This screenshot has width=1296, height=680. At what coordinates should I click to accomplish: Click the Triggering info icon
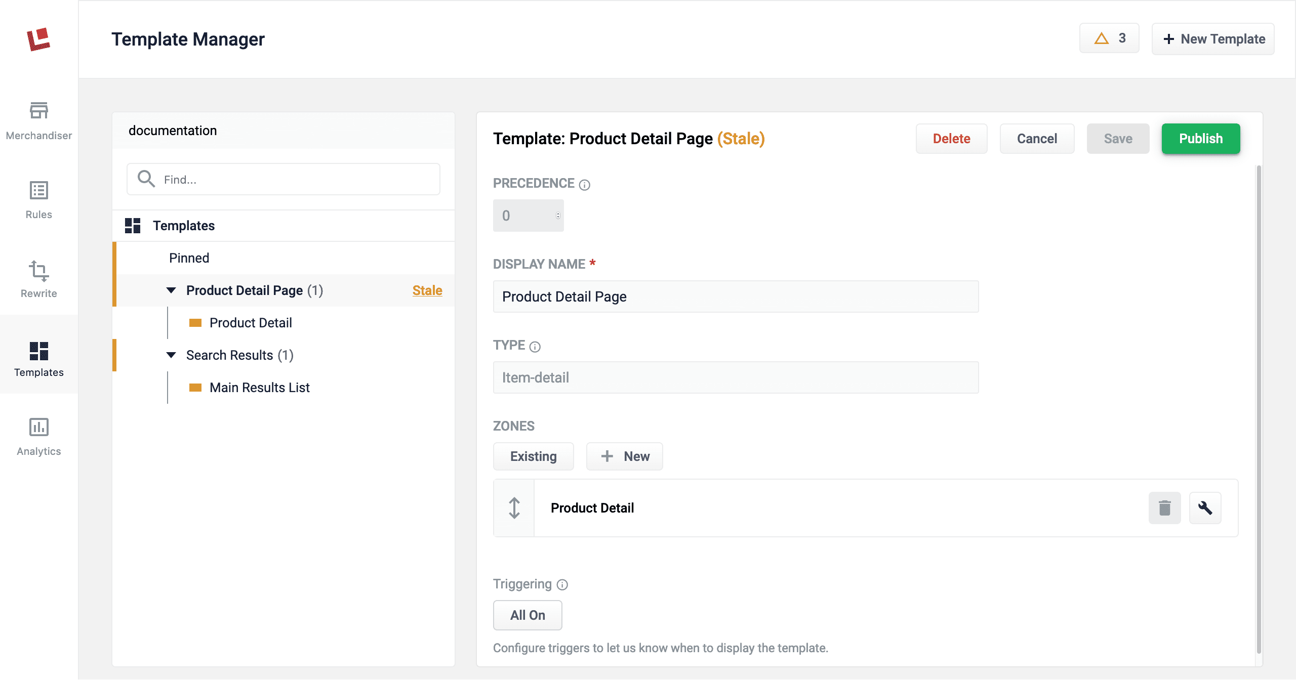pos(562,585)
